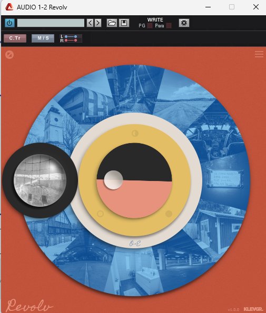Click the magnified selected space lens
Screen dimensions: 266x313
click(40, 180)
